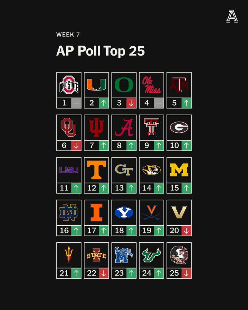Click the gray no-change dash beside rank 4
The height and width of the screenshot is (310, 248).
(159, 103)
